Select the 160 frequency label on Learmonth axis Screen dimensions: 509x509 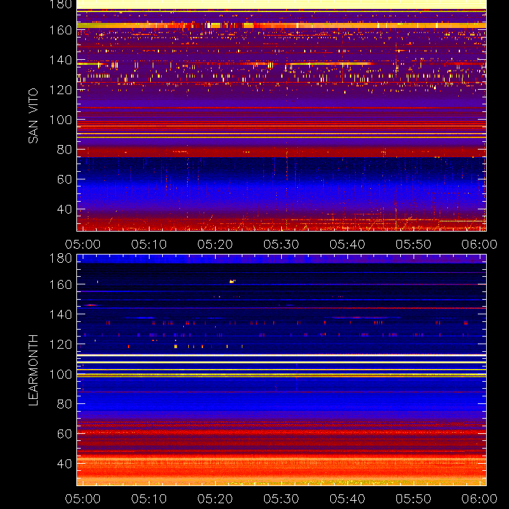60,284
